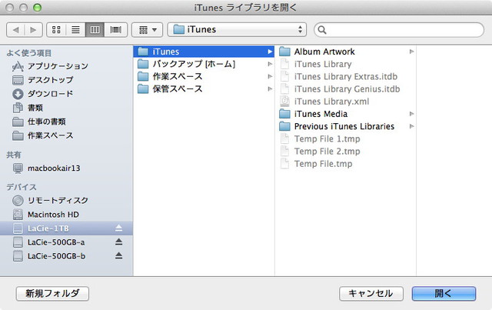Screen dimensions: 492x310
Task: Click the search field
Action: 400,30
